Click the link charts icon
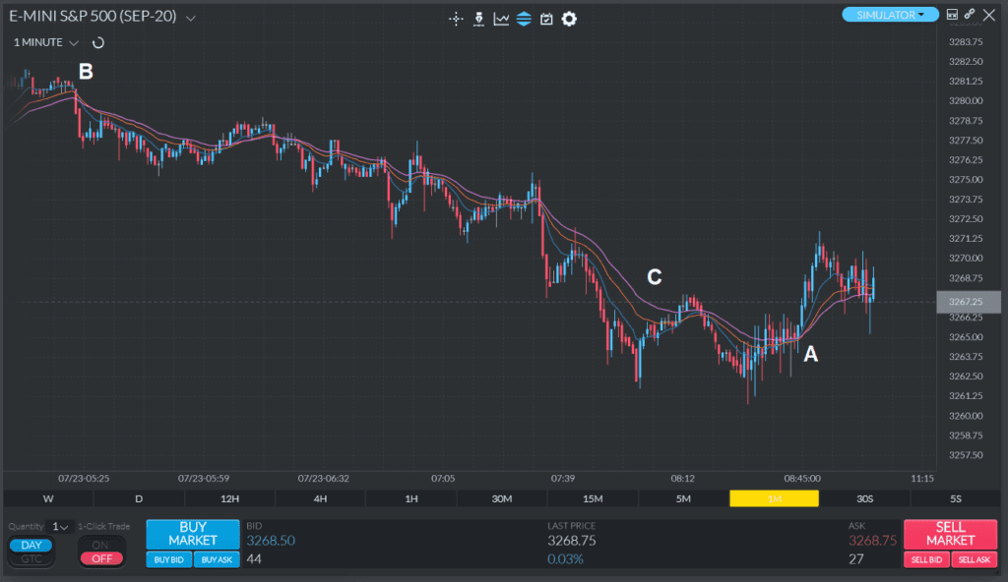 [969, 14]
